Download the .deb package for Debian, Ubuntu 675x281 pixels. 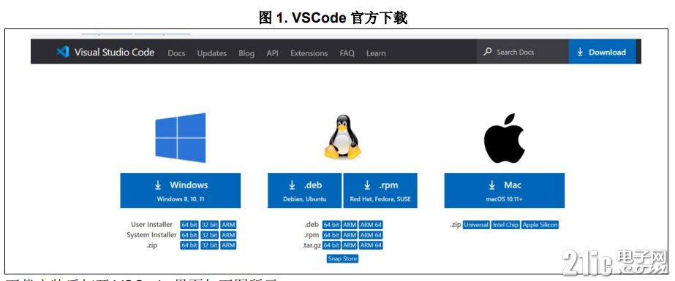304,190
